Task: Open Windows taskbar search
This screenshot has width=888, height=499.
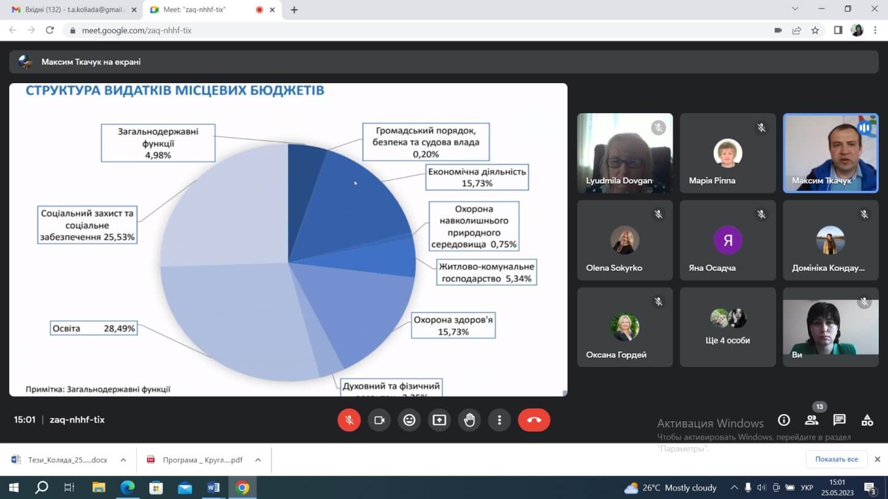Action: (42, 487)
